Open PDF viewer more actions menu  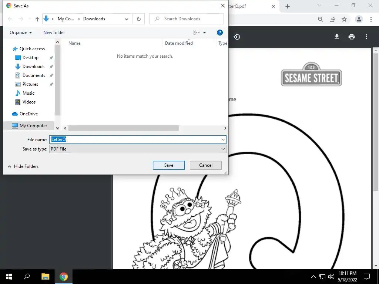pyautogui.click(x=366, y=37)
